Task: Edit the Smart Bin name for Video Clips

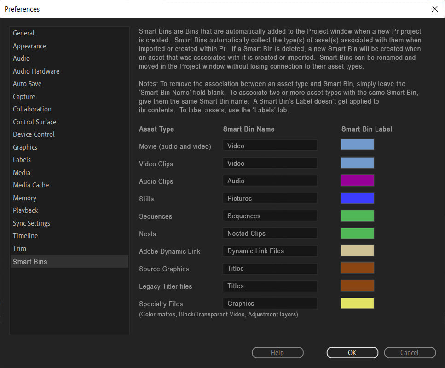Action: pyautogui.click(x=270, y=163)
